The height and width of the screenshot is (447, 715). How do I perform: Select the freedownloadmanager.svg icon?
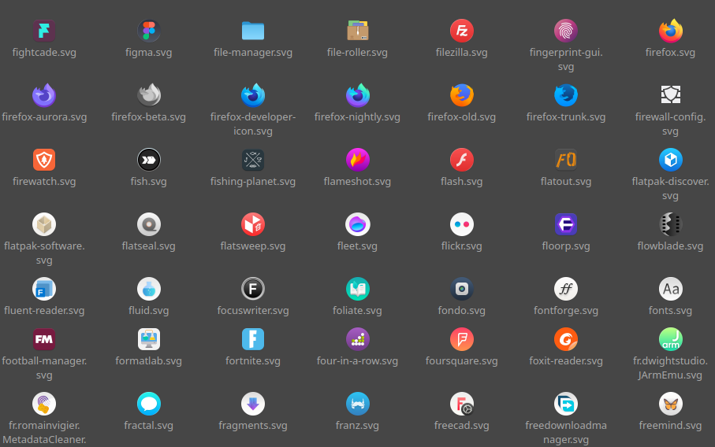566,404
